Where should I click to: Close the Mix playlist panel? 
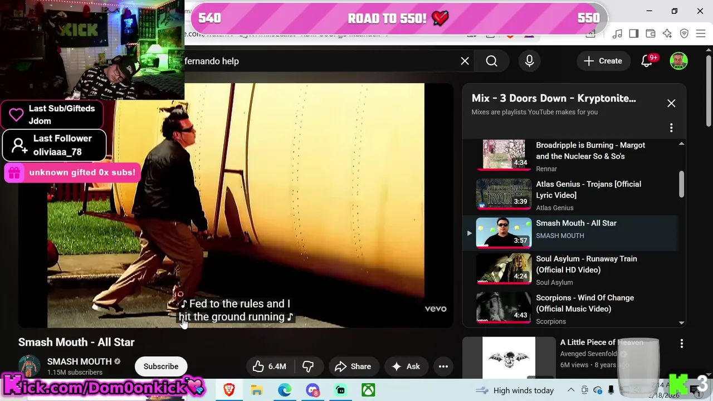(671, 104)
